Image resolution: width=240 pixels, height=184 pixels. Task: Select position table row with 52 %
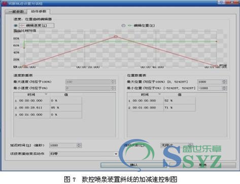161,101
